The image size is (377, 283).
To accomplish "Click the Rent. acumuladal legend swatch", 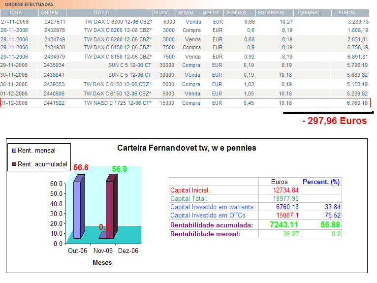I will click(x=14, y=164).
